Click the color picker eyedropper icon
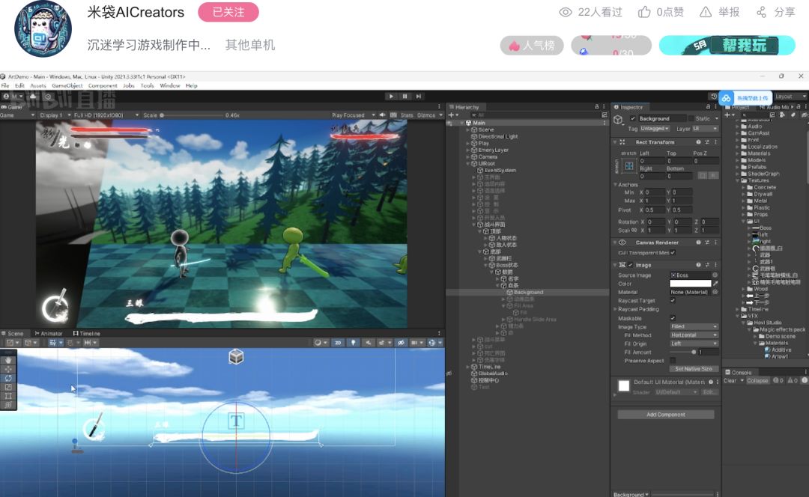809x497 pixels. [x=715, y=284]
